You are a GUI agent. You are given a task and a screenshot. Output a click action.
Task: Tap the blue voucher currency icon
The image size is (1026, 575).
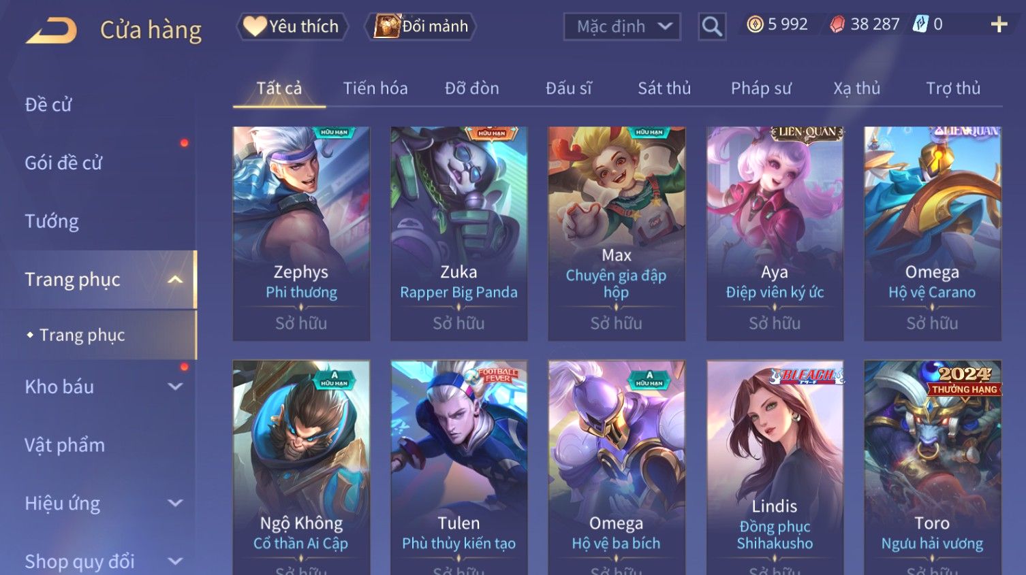tap(920, 24)
